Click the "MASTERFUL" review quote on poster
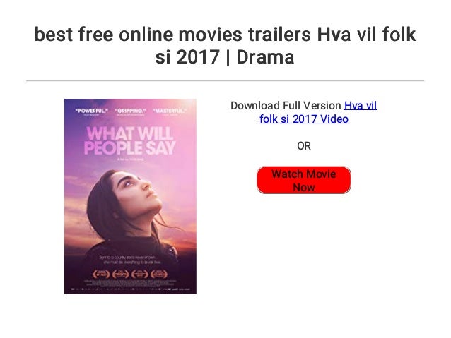The width and height of the screenshot is (451, 338). [x=170, y=111]
